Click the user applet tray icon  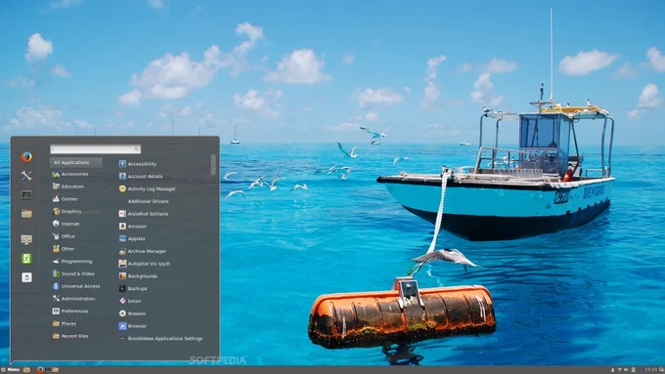tap(613, 370)
